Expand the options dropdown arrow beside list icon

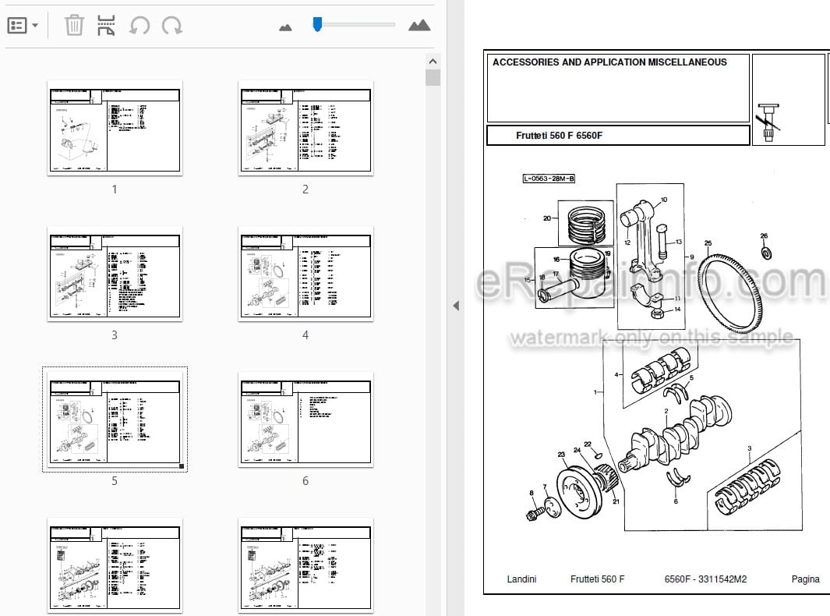pyautogui.click(x=35, y=25)
